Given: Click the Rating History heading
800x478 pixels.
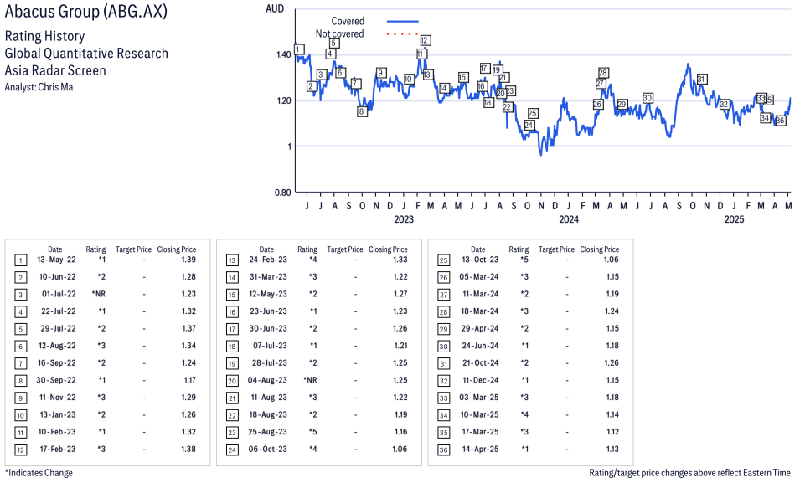Looking at the screenshot, I should coord(44,36).
